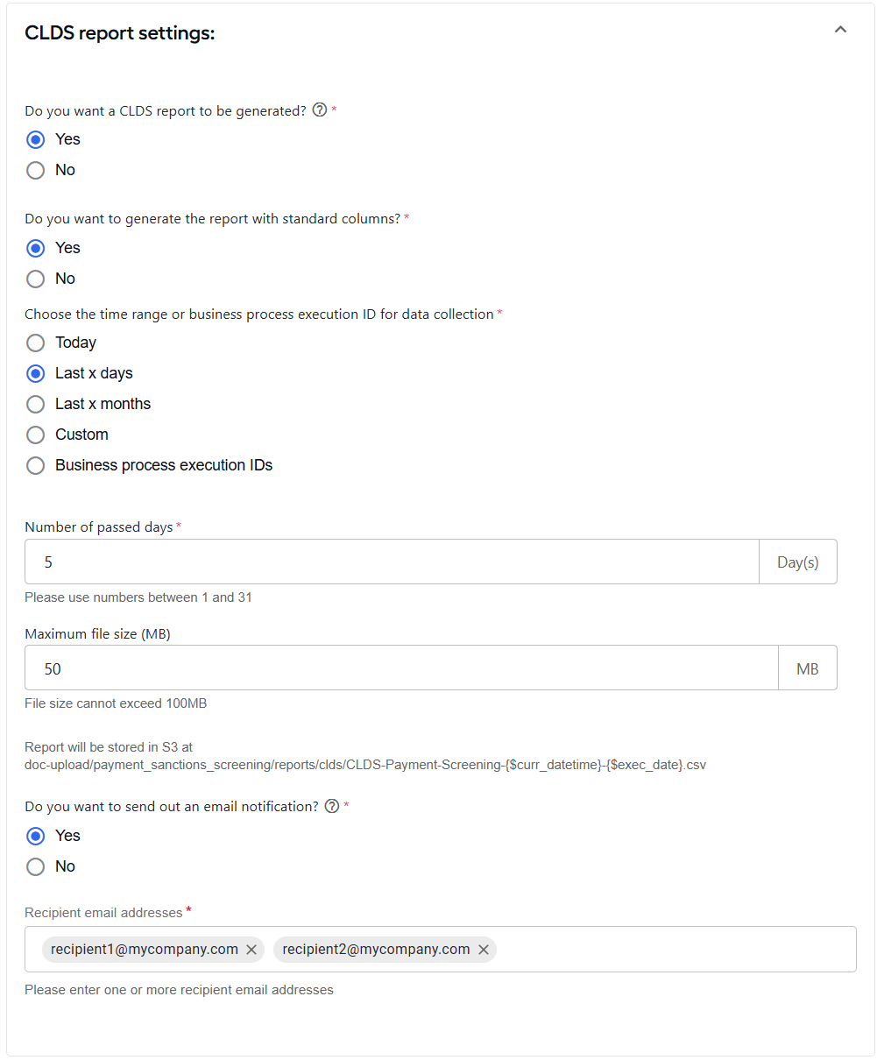Collapse the CLDS report settings section
Viewport: 877px width, 1060px height.
pyautogui.click(x=840, y=30)
